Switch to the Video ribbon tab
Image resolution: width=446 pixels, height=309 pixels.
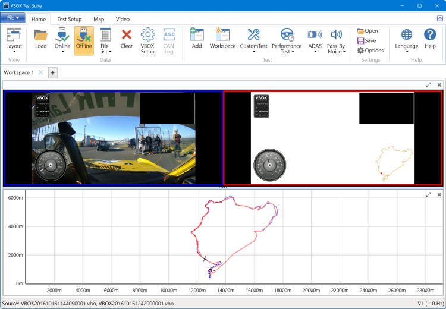pyautogui.click(x=123, y=19)
